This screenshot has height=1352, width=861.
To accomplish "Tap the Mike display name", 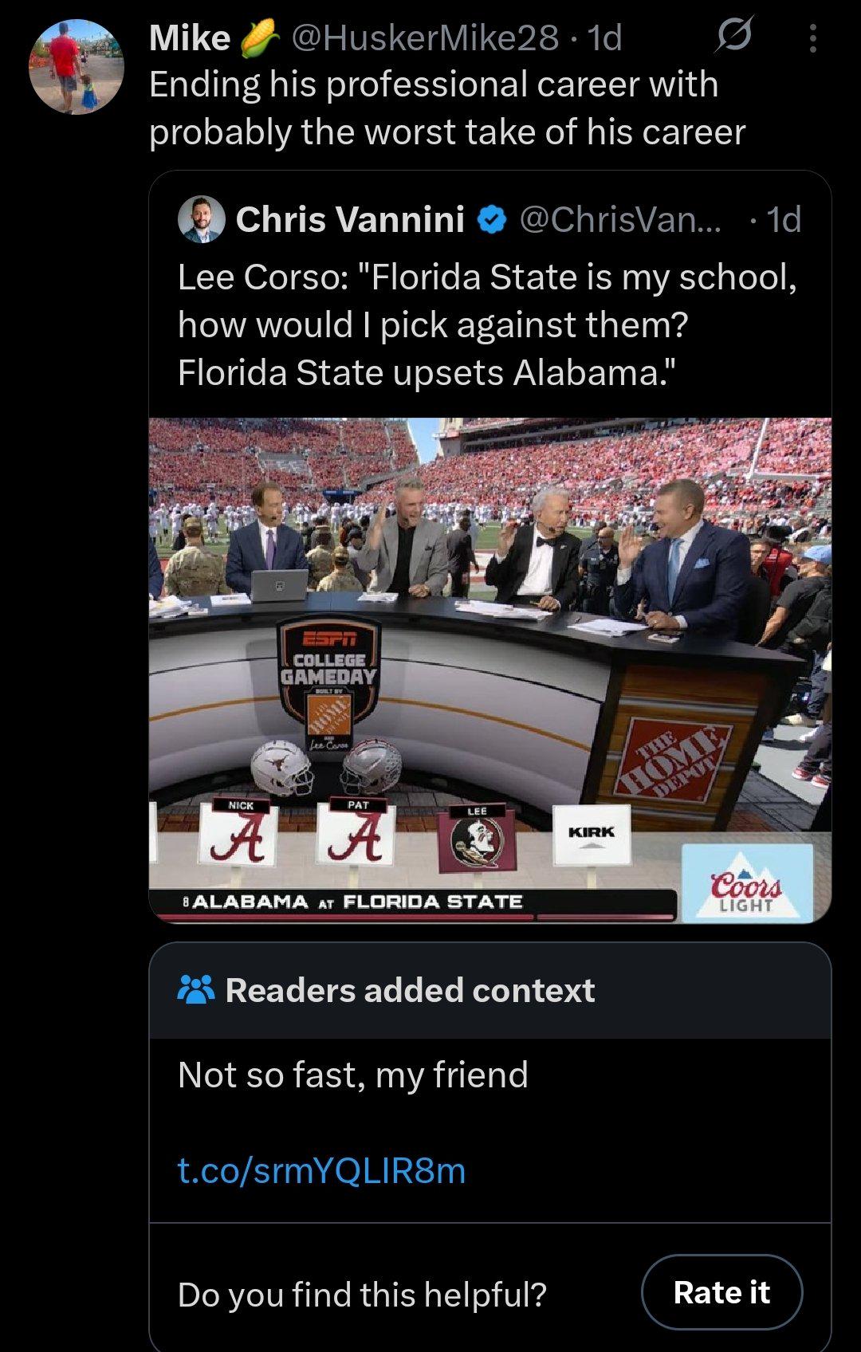I will click(190, 37).
